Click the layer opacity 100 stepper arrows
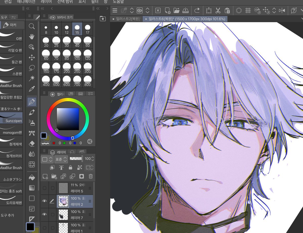 pos(93,159)
